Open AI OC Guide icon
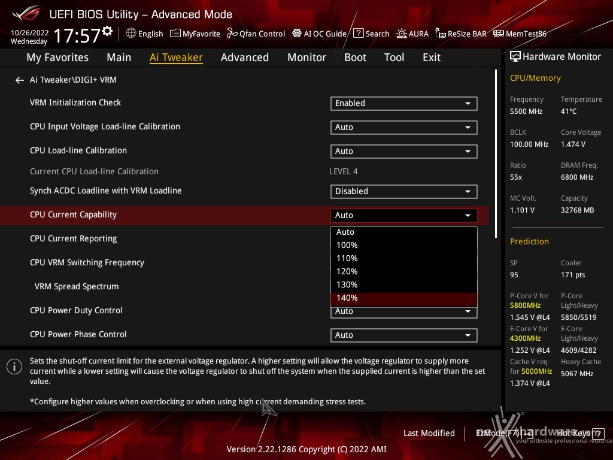 297,34
